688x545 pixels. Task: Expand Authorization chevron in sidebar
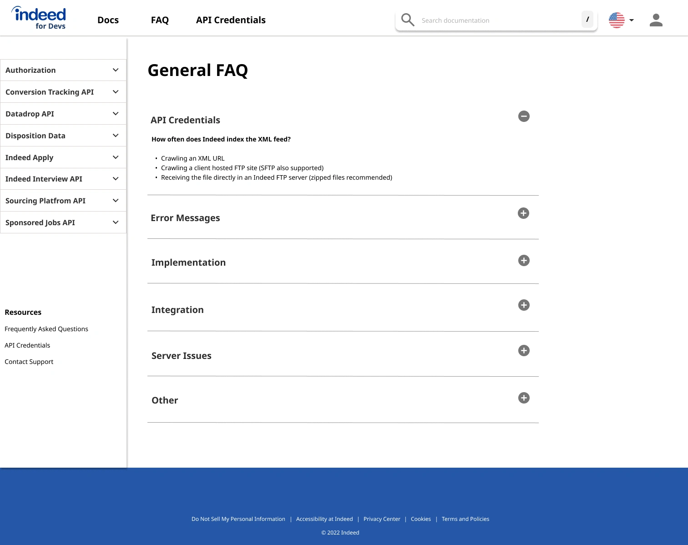coord(116,70)
